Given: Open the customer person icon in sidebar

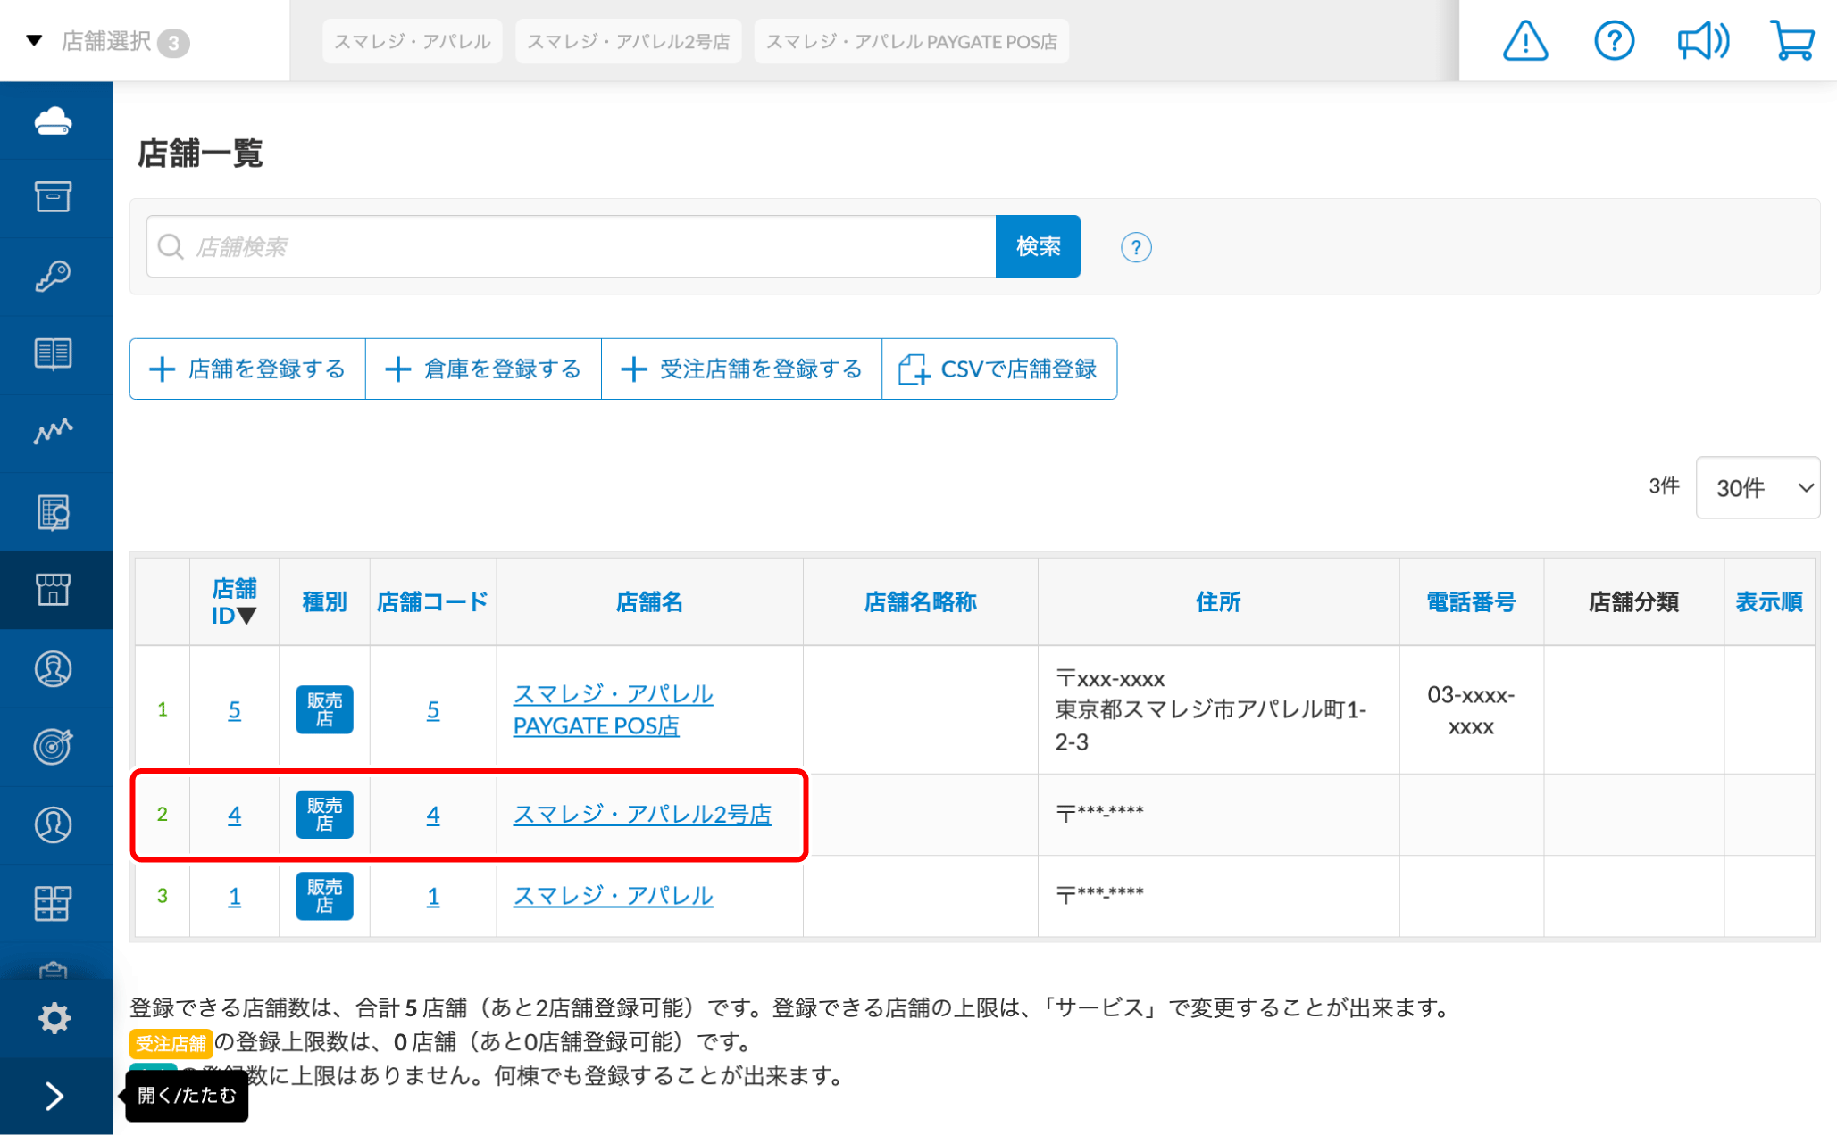Looking at the screenshot, I should [x=54, y=824].
